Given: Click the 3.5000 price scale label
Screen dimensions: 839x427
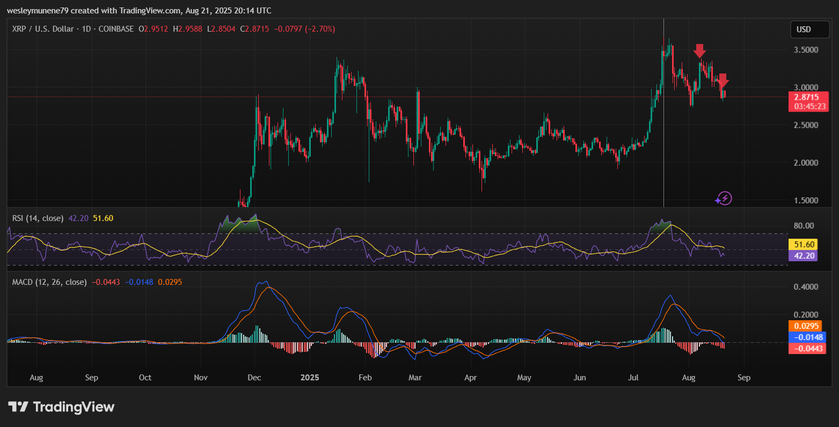Looking at the screenshot, I should pos(806,50).
